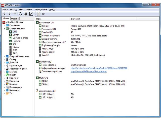Select the CPU #2 row
Image resolution: width=161 pixels, height=120 pixels.
click(82, 84)
